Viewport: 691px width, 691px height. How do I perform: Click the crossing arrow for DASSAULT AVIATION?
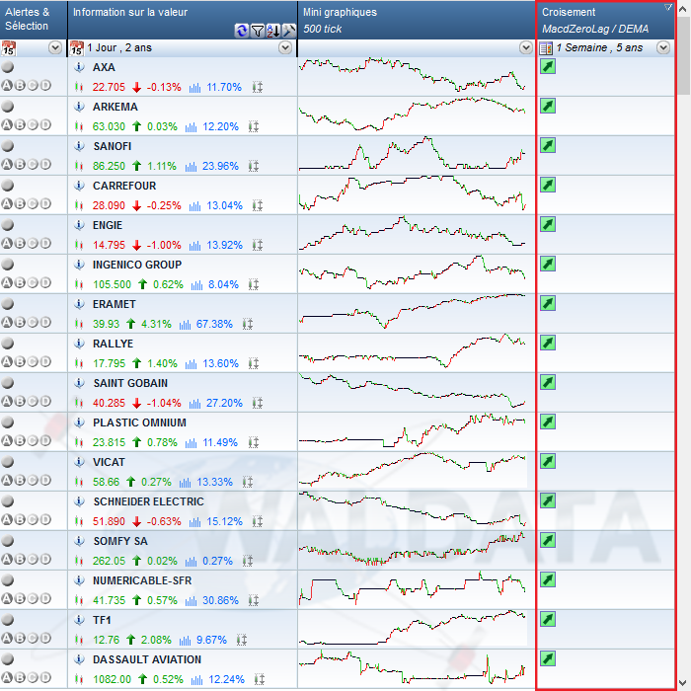[548, 658]
